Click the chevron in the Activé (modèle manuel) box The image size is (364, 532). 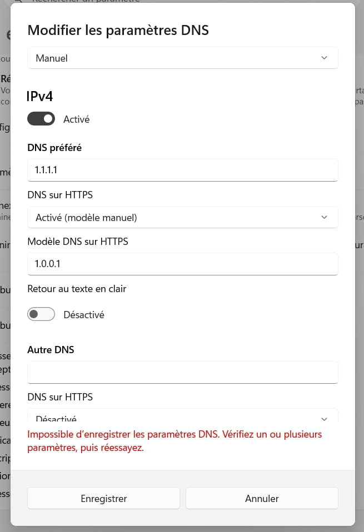[325, 218]
